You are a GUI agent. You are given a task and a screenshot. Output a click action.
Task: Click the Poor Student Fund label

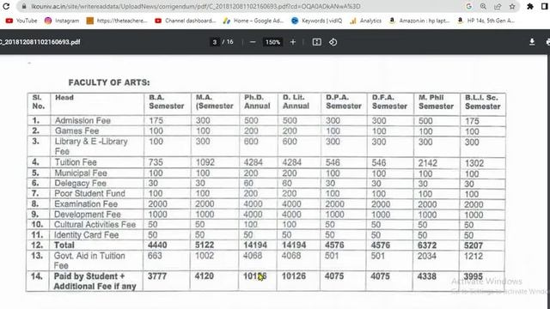pos(89,193)
